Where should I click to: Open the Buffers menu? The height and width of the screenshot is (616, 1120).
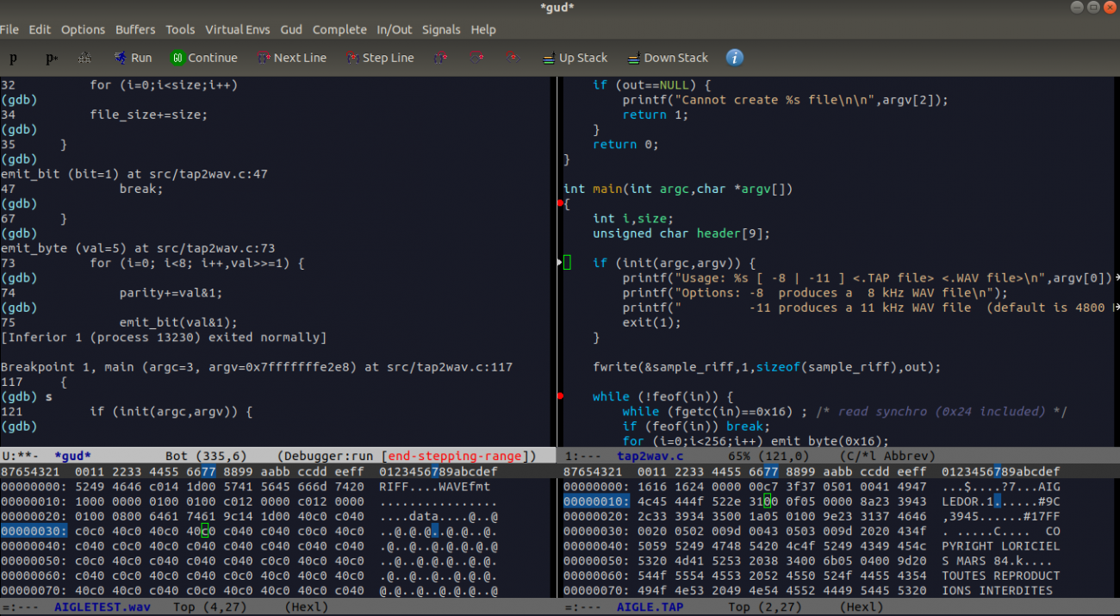tap(135, 29)
